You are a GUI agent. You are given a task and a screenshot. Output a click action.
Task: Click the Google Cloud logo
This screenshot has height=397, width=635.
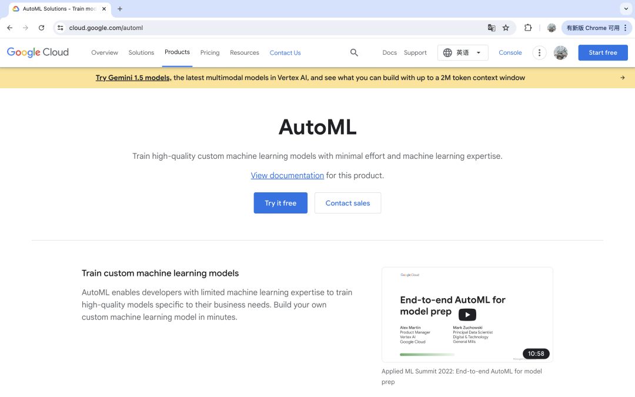point(38,52)
